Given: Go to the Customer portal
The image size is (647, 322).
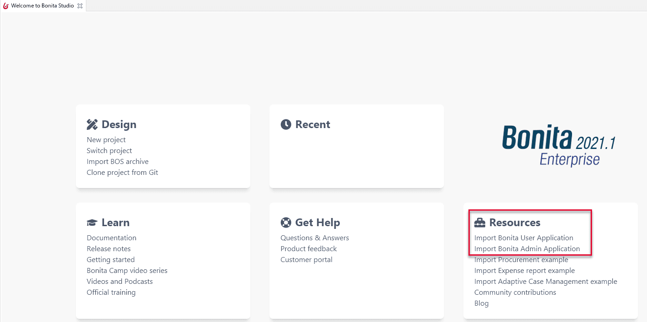Looking at the screenshot, I should pos(306,260).
